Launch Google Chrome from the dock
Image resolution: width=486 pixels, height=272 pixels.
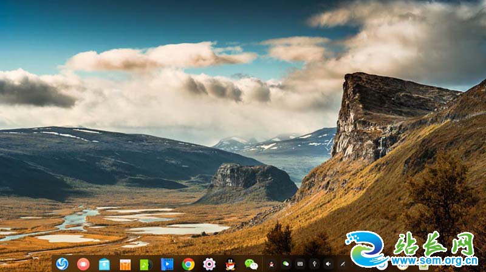(x=188, y=264)
